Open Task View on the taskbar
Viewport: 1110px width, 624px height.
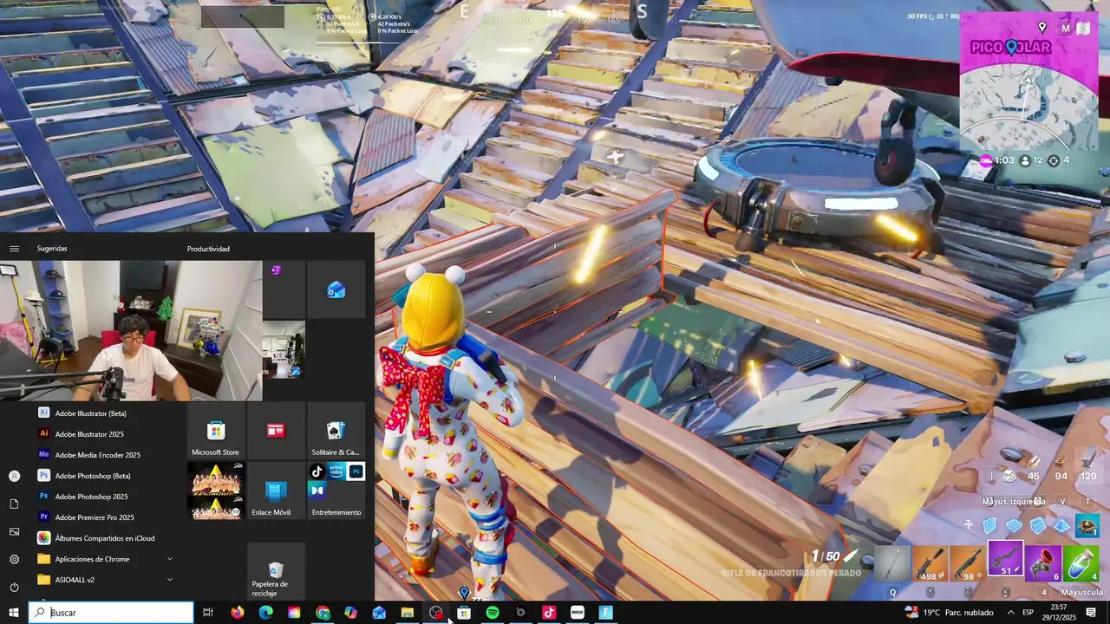[208, 613]
